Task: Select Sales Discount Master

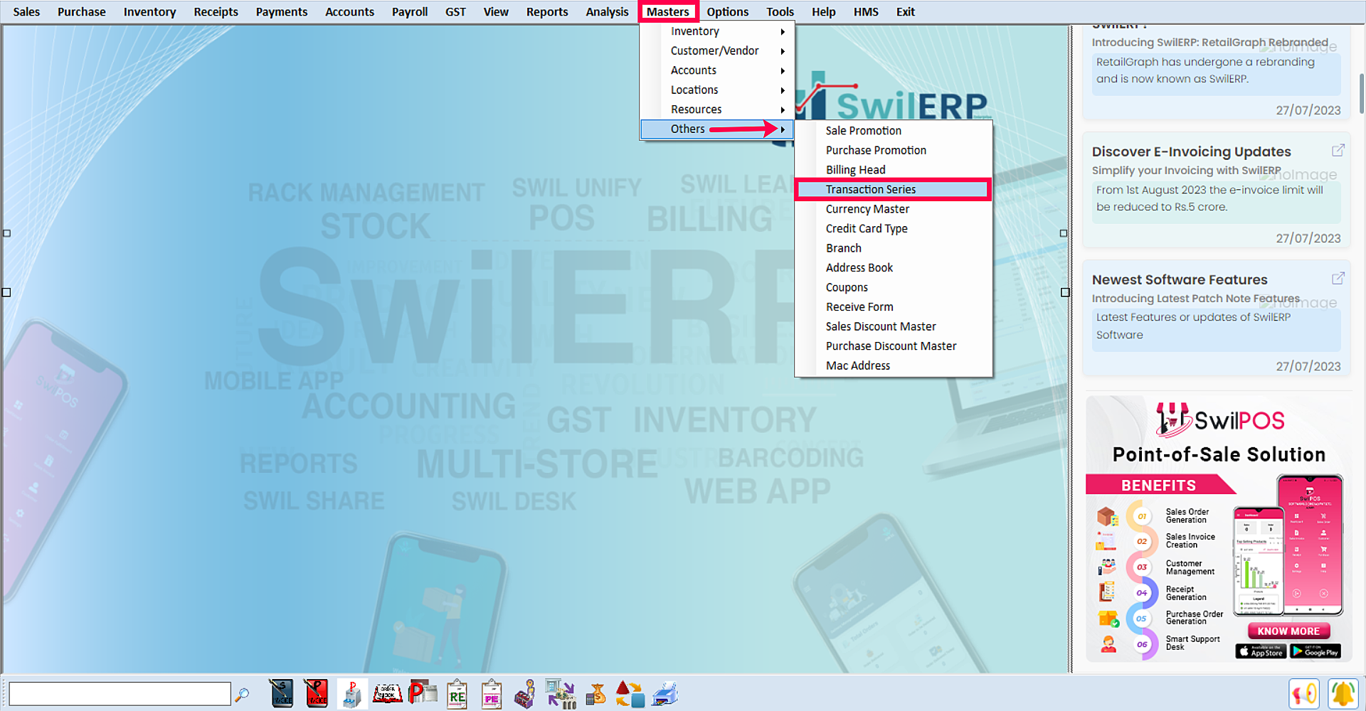Action: (x=894, y=326)
